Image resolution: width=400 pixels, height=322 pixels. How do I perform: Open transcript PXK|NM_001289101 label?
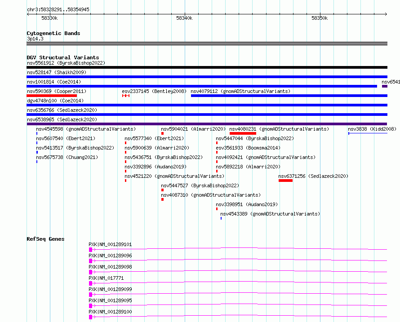pos(110,244)
